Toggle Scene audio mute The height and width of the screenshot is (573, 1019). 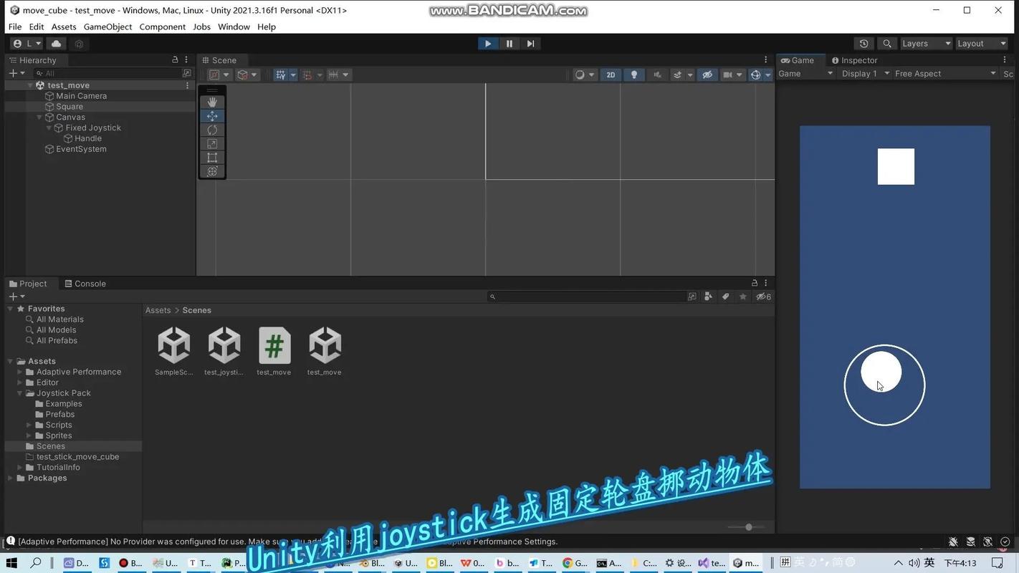657,74
